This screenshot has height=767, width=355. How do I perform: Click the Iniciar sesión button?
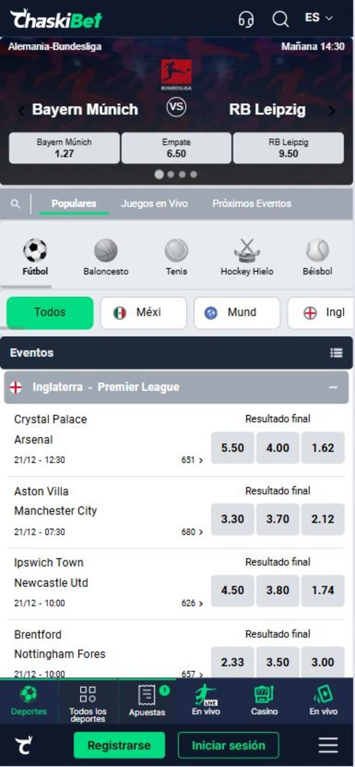[228, 745]
